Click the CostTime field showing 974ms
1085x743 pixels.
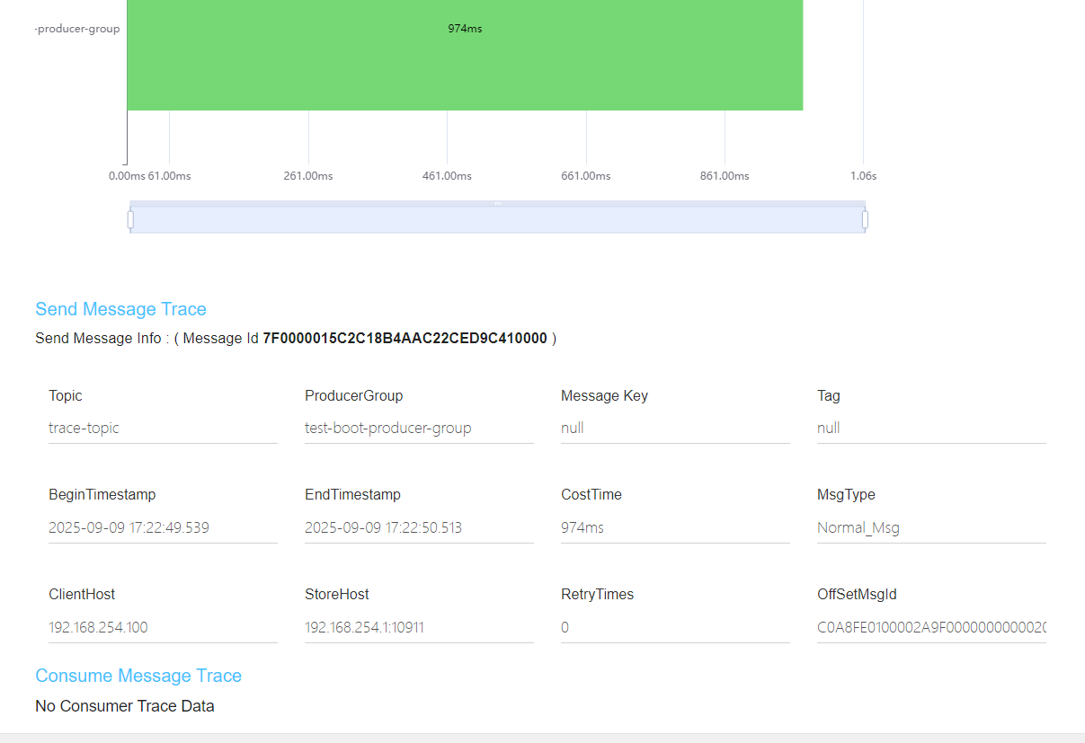coord(675,528)
